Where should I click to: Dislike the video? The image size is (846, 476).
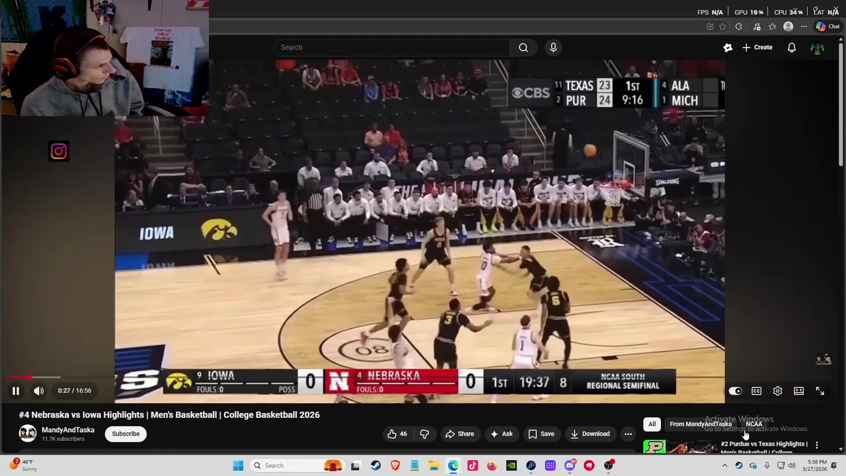pyautogui.click(x=424, y=434)
